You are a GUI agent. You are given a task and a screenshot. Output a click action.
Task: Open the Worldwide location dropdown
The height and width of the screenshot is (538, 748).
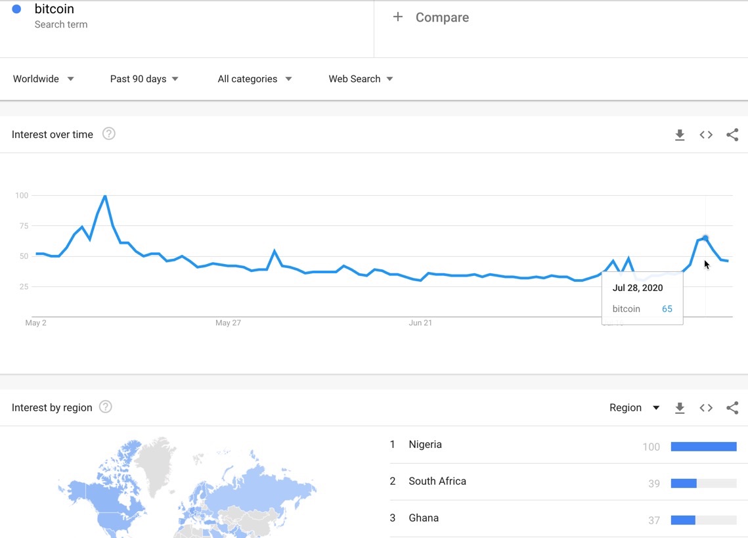[x=43, y=79]
